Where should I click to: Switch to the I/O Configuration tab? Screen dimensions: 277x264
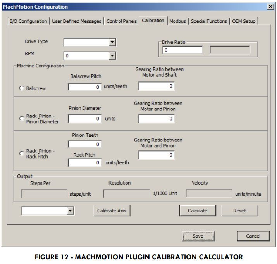[28, 21]
